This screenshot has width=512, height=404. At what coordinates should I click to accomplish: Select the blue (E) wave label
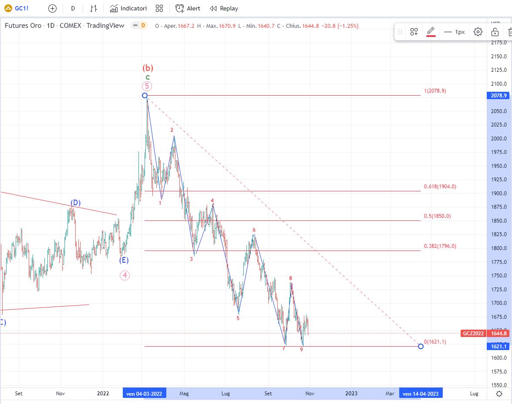tap(124, 260)
